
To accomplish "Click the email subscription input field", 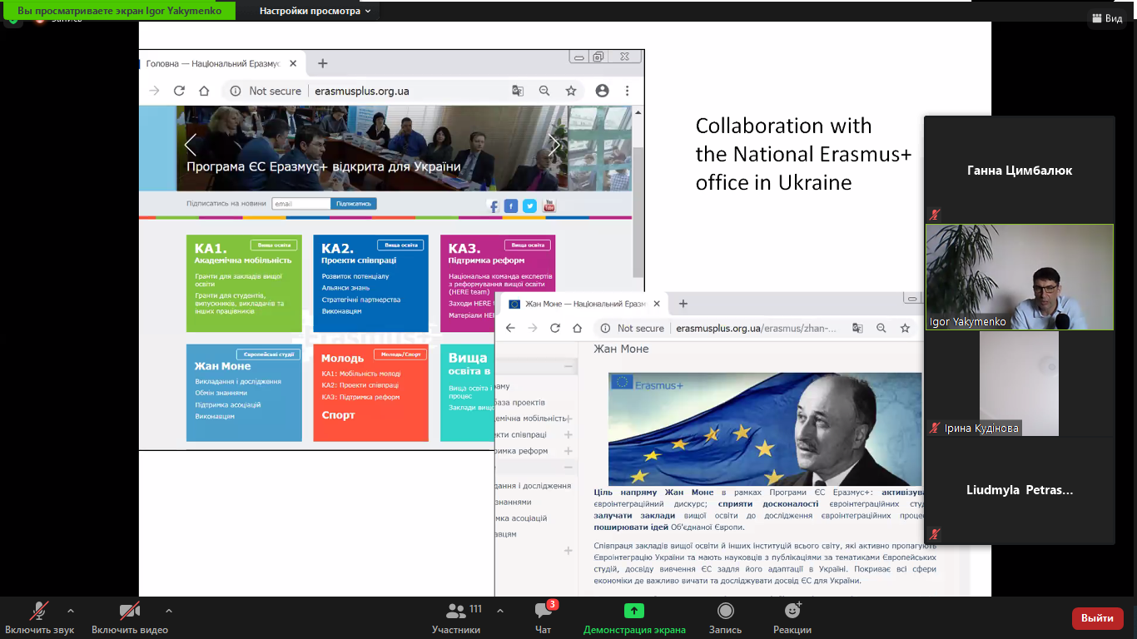I will coord(301,204).
